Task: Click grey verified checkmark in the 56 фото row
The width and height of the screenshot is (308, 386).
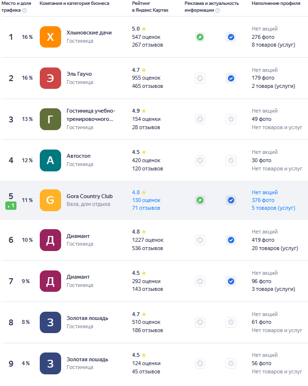Action: [x=231, y=363]
